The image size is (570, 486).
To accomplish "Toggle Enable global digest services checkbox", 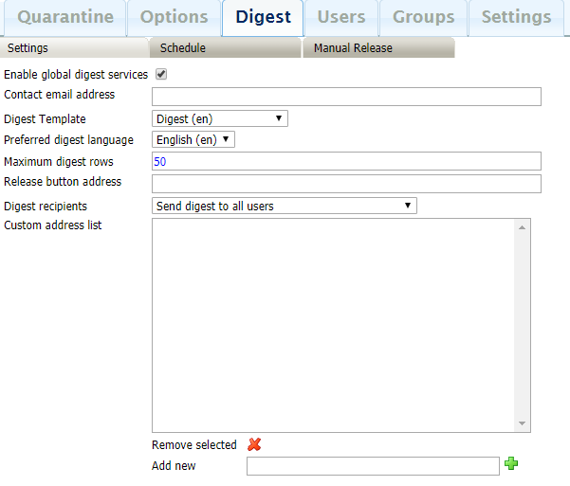I will 161,74.
